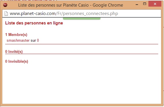Close the Planète Casio popup window

point(155,4)
